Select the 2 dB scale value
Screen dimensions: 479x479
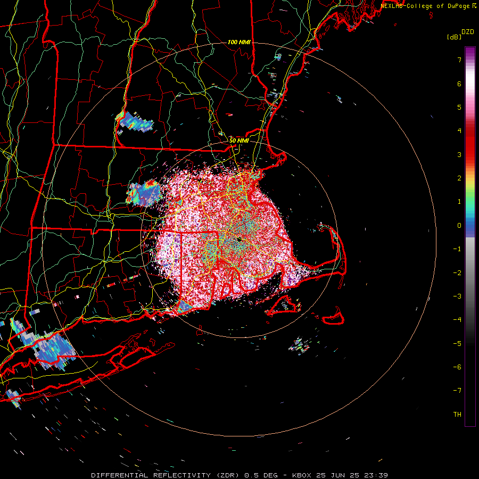tap(459, 178)
